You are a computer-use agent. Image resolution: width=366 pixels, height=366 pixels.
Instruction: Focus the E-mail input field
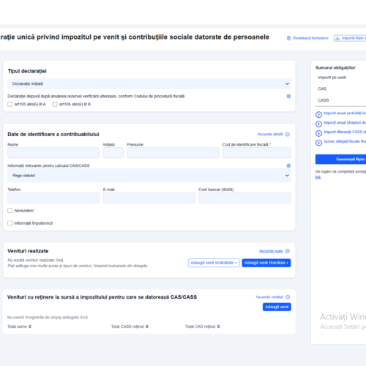(149, 198)
